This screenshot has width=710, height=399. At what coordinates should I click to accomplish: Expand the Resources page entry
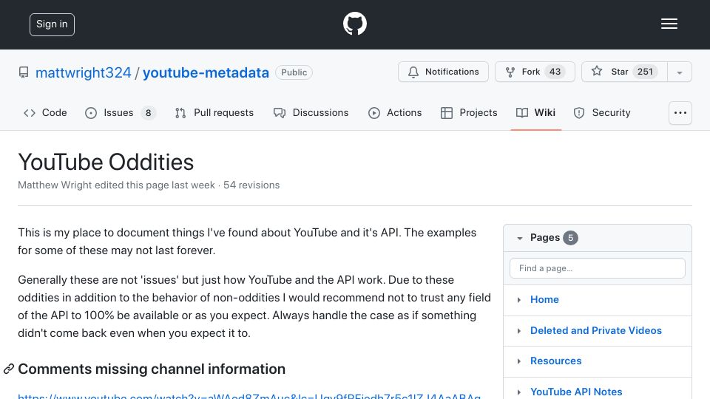pos(519,361)
